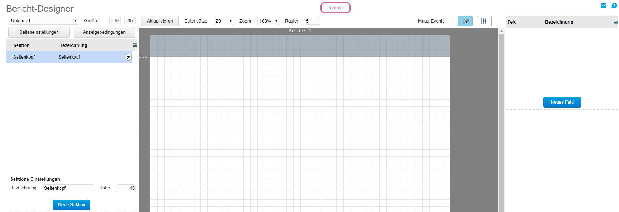Click the Datensätze label

(x=196, y=21)
